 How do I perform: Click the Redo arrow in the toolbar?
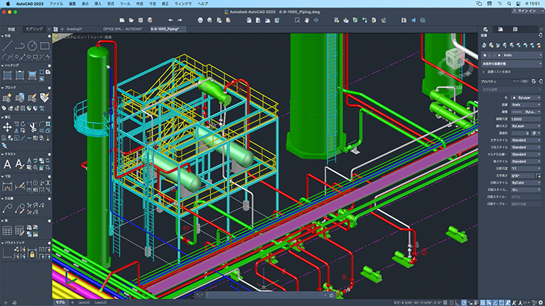coord(180,20)
